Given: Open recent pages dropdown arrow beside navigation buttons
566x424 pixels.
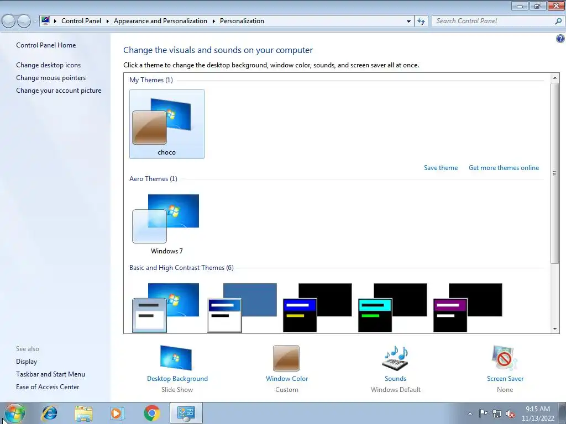Looking at the screenshot, I should pos(35,22).
